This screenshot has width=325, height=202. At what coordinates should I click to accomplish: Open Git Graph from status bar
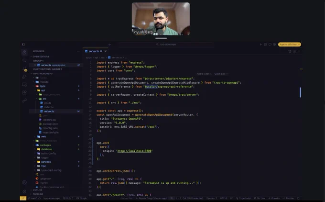[81, 198]
